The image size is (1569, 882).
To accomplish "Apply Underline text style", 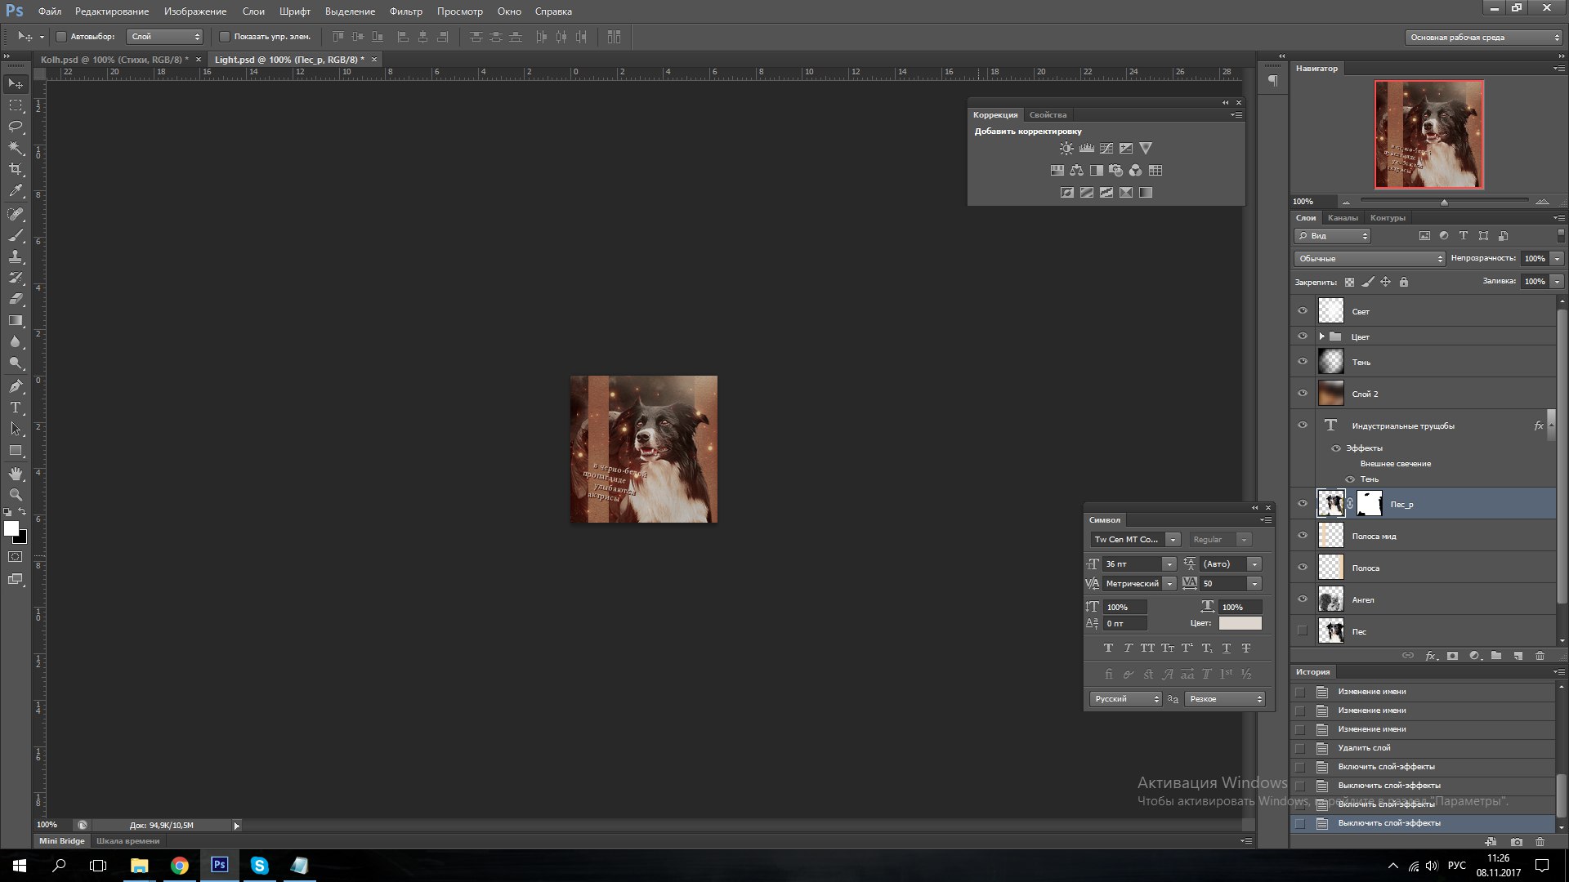I will click(1226, 648).
